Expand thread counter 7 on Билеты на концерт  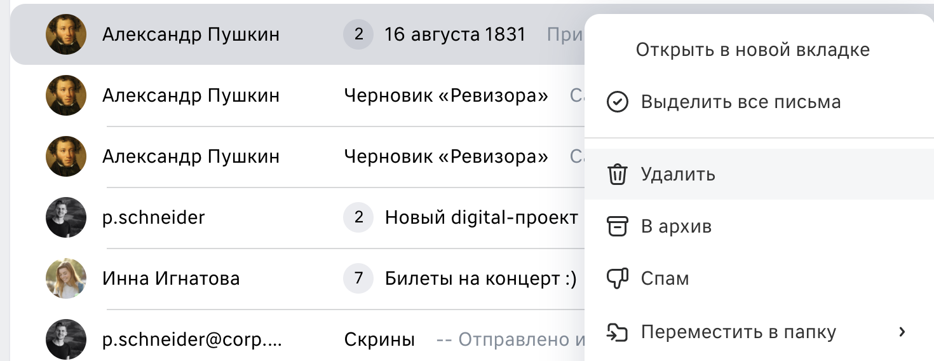[358, 278]
